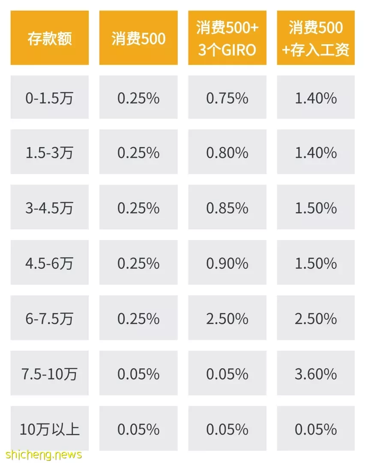Select the 消费500 column header

coord(138,38)
